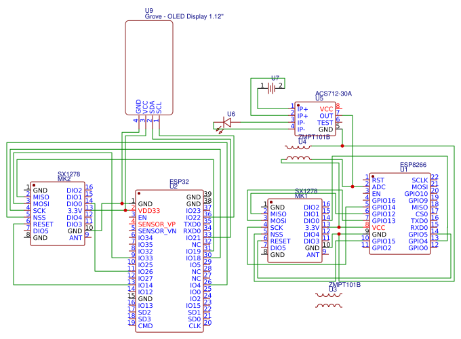This screenshot has width=461, height=339.
Task: Click the TEST pin of ACS712
Action: (x=325, y=123)
